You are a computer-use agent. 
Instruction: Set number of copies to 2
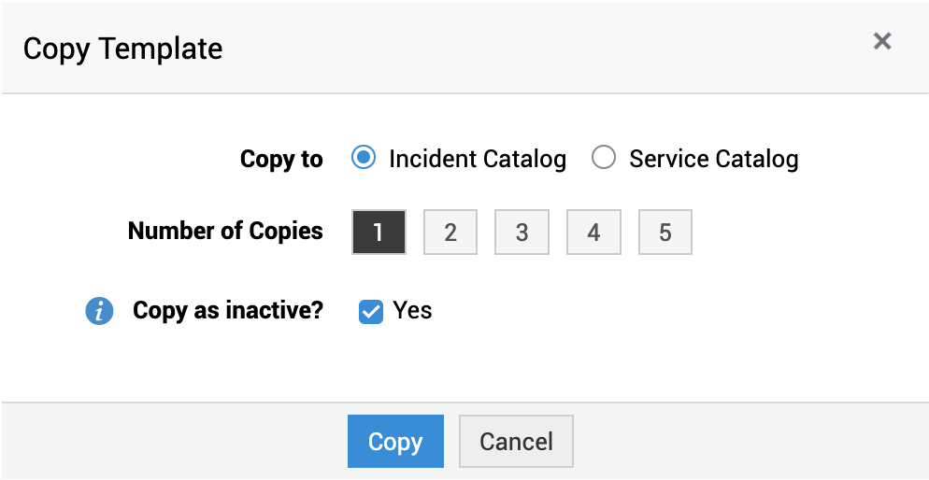point(450,232)
